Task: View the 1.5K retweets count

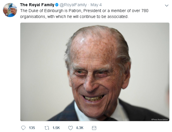Action: 56,128
